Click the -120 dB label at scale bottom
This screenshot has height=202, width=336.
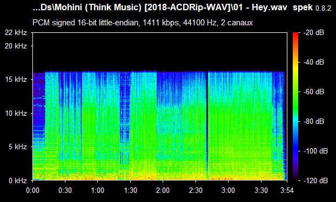point(315,180)
